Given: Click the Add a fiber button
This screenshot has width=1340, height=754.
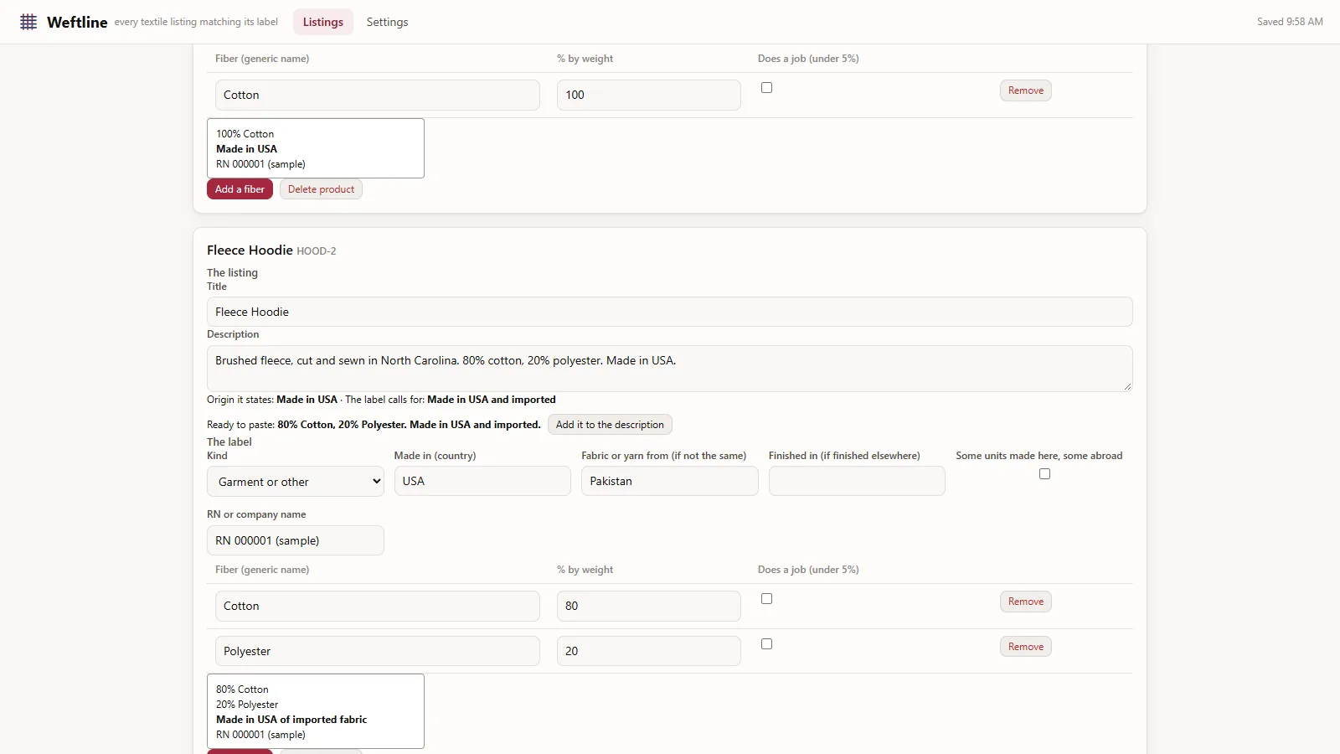Looking at the screenshot, I should pyautogui.click(x=240, y=189).
